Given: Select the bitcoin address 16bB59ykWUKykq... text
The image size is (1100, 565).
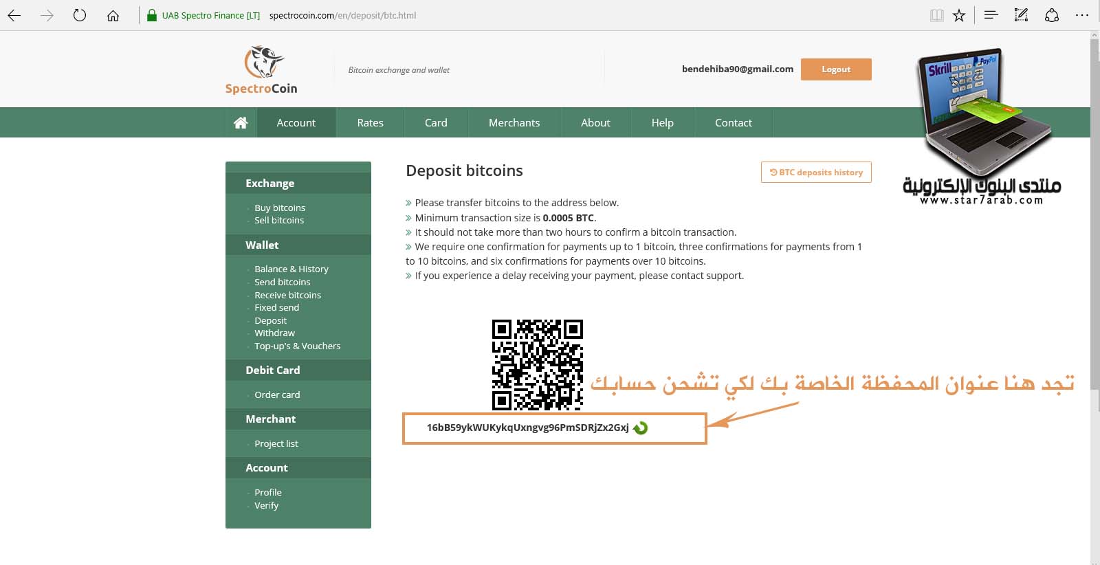Looking at the screenshot, I should click(x=527, y=428).
